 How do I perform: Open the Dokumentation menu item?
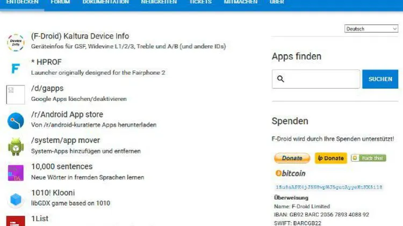(x=106, y=2)
